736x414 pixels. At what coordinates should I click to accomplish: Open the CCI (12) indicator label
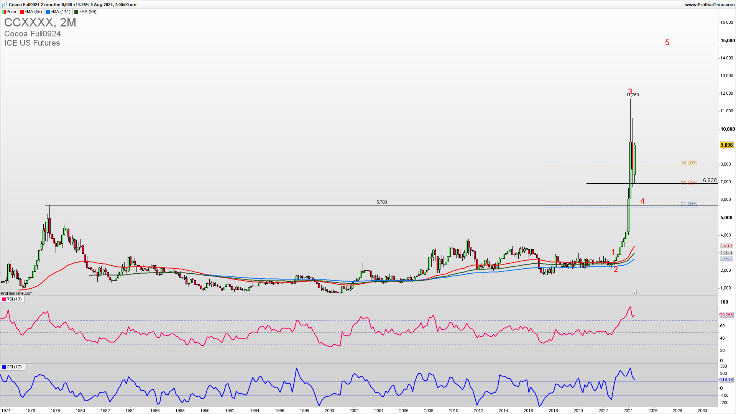click(x=14, y=367)
